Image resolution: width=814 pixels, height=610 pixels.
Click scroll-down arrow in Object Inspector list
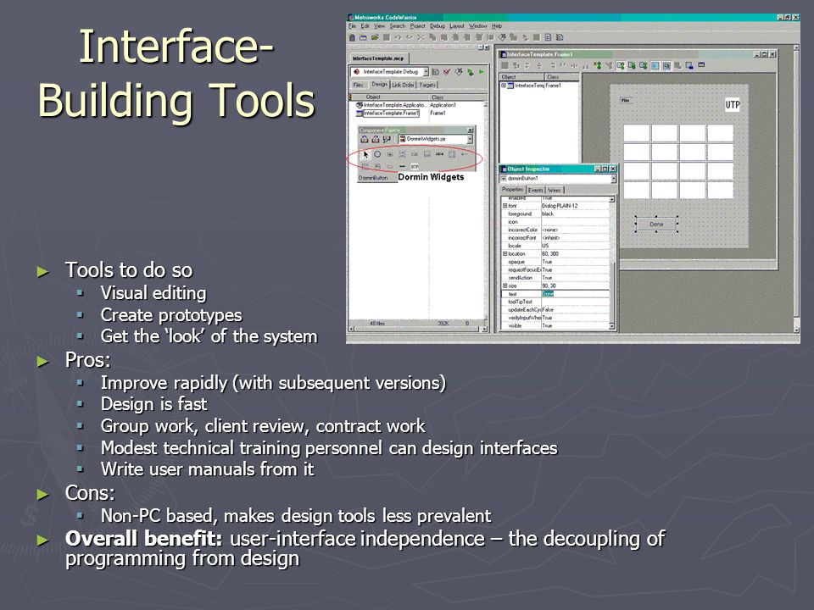(612, 326)
